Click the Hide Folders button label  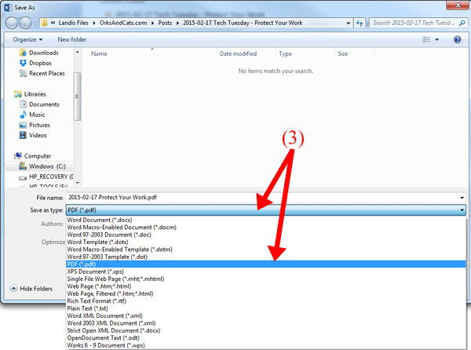36,289
